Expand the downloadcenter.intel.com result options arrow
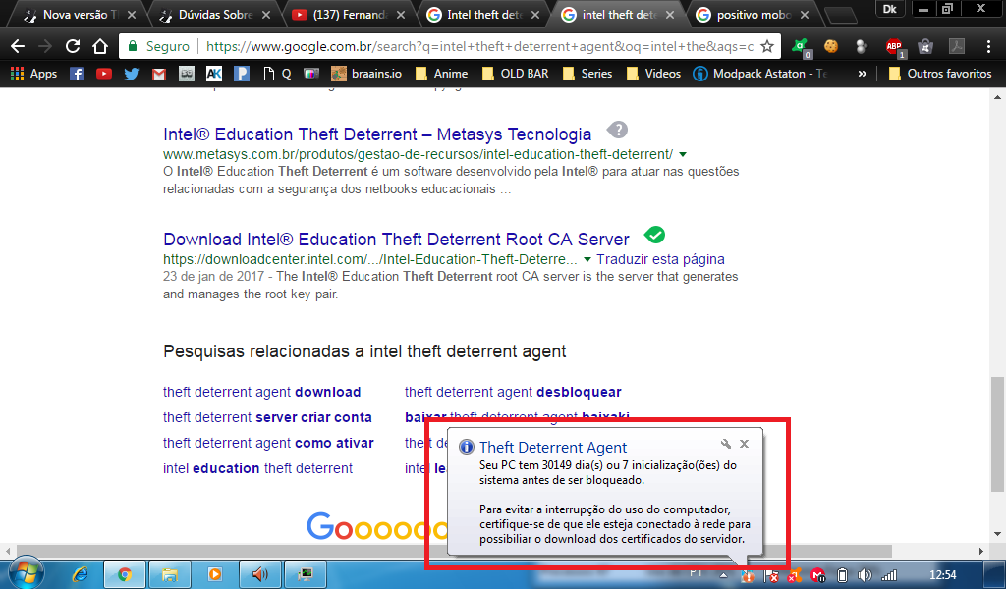The image size is (1006, 589). tap(587, 259)
